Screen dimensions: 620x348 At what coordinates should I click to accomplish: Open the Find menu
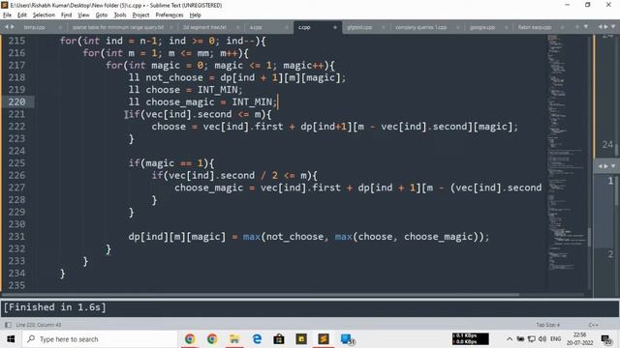(x=66, y=15)
